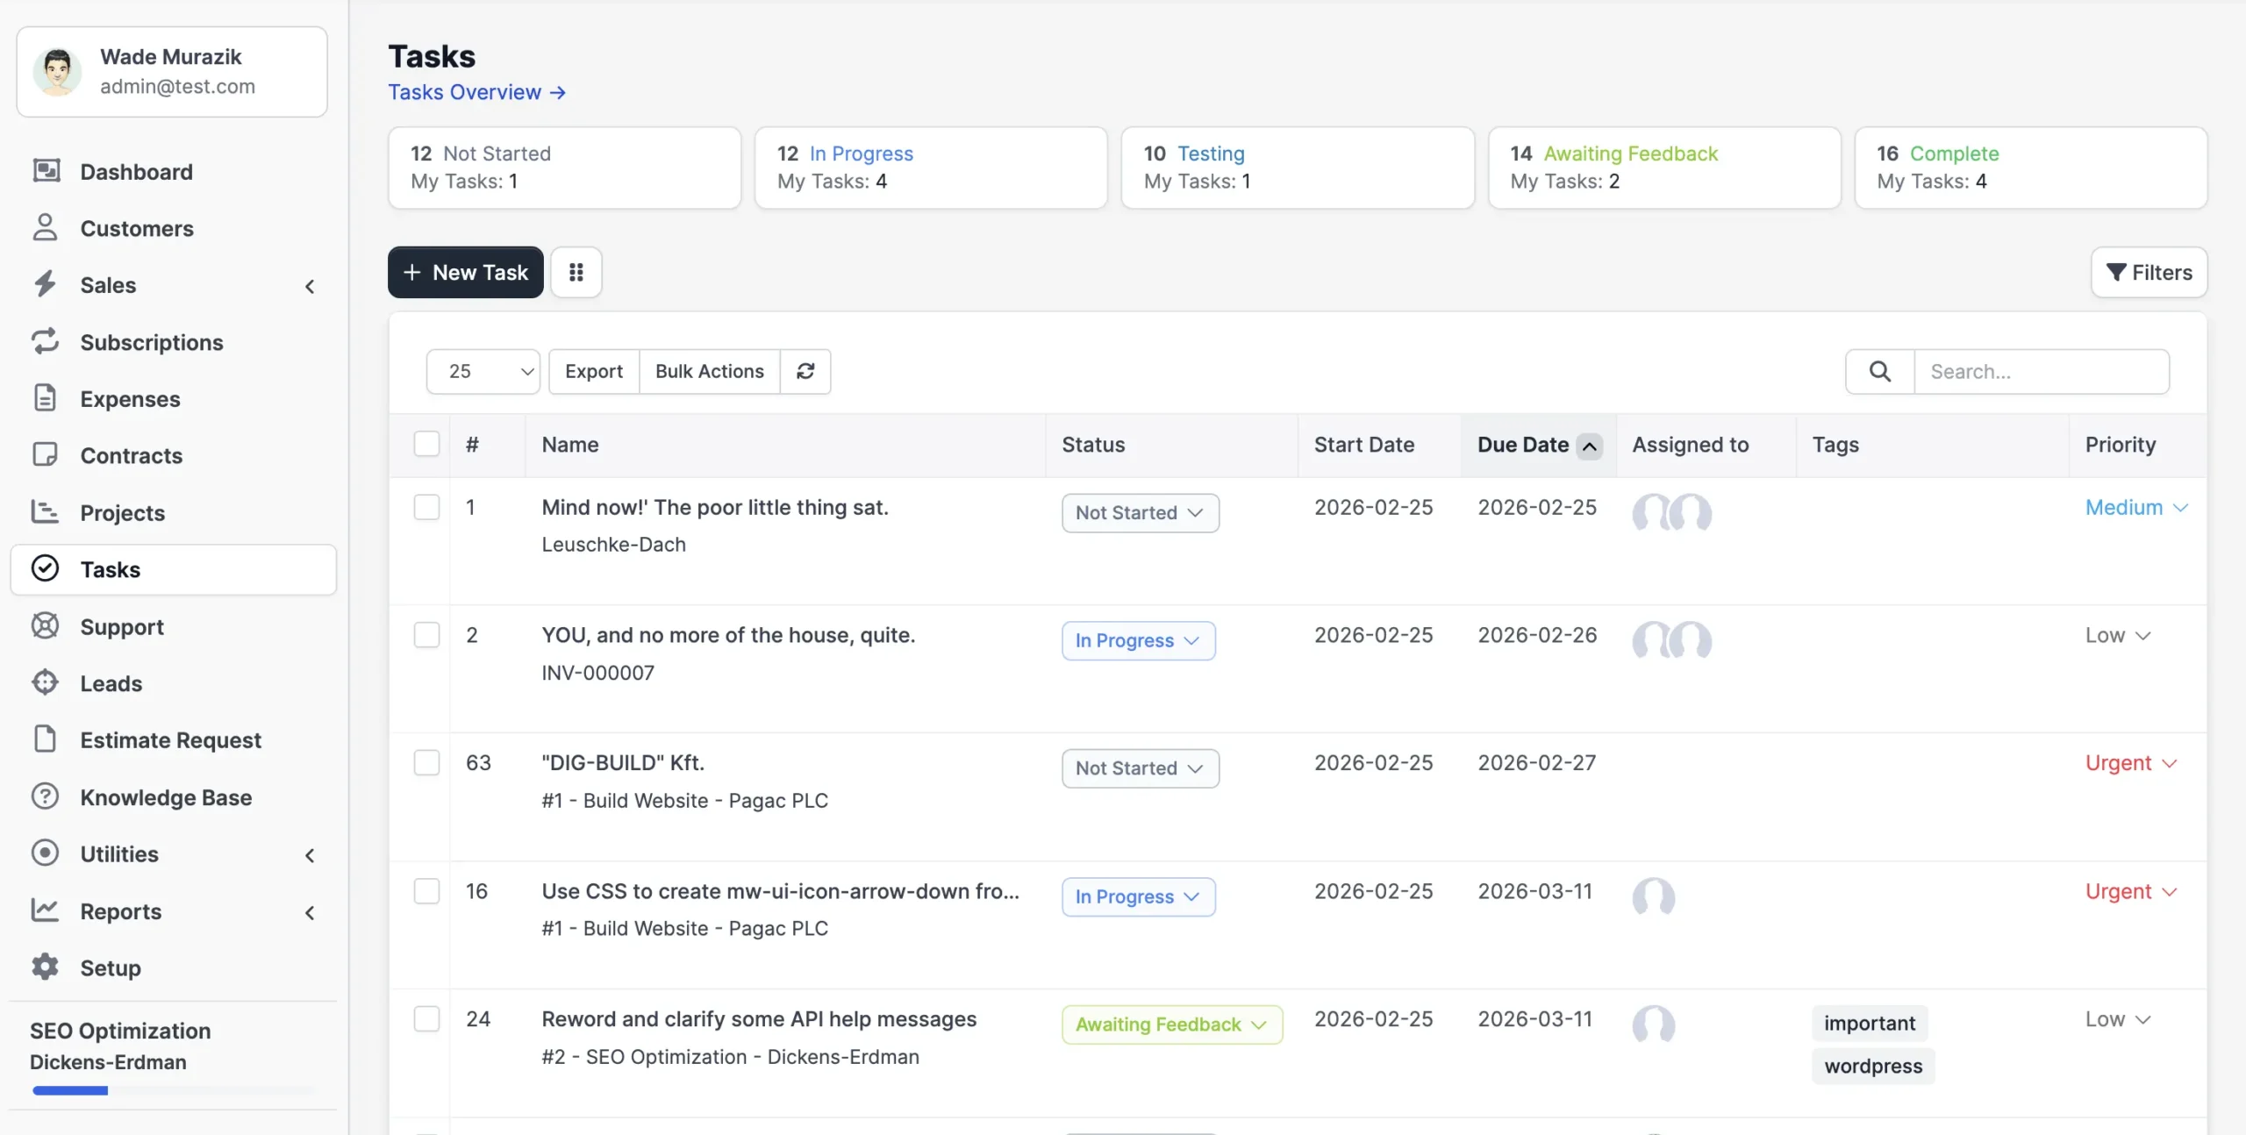This screenshot has height=1135, width=2246.
Task: Check the select-all checkbox in the table header
Action: coord(426,444)
